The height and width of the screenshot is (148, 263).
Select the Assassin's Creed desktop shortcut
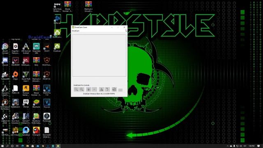(x=5, y=90)
